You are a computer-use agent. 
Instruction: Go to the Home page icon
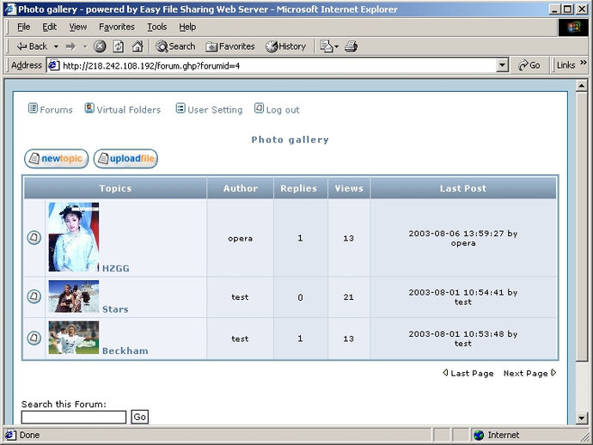click(138, 46)
